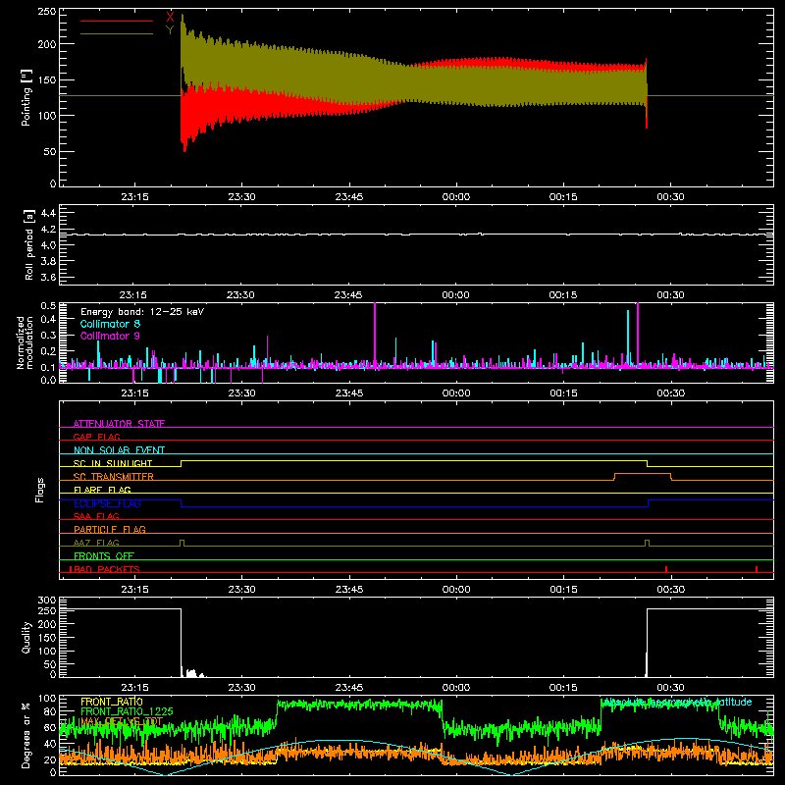Viewport: 785px width, 785px height.
Task: Click the 'Normalized modulation' axis title
Action: pyautogui.click(x=26, y=342)
